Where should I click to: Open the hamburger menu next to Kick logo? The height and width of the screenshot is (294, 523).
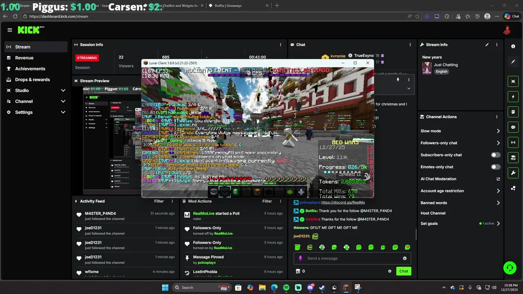(10, 30)
